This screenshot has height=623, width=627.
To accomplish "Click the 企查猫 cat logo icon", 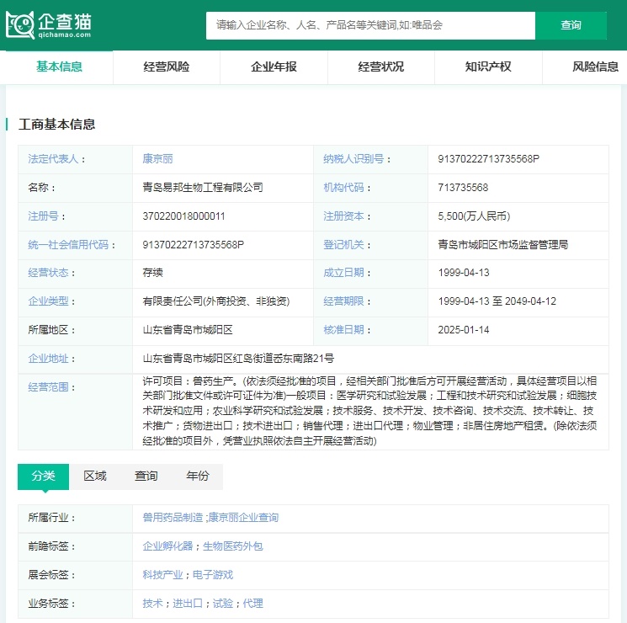I will pos(20,25).
